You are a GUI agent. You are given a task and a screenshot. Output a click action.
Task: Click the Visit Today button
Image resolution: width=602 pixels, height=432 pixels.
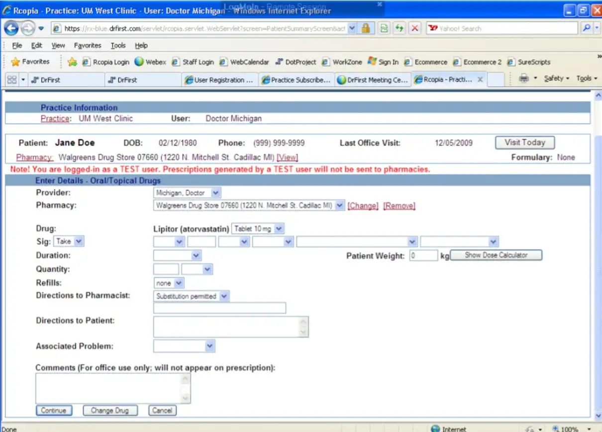click(524, 143)
